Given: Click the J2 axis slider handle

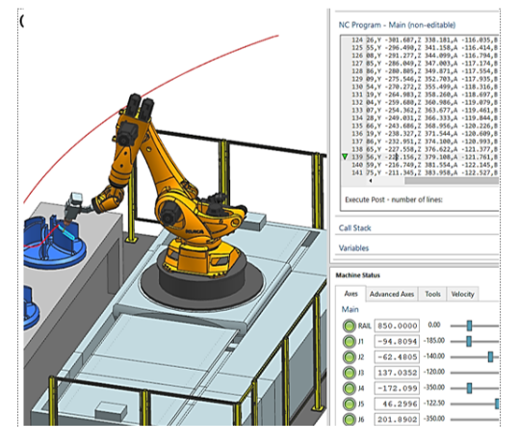Looking at the screenshot, I should 490,357.
